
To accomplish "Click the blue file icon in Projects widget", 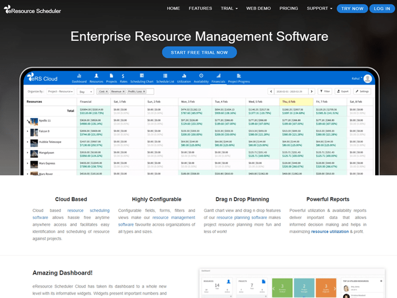I will pos(264,282).
